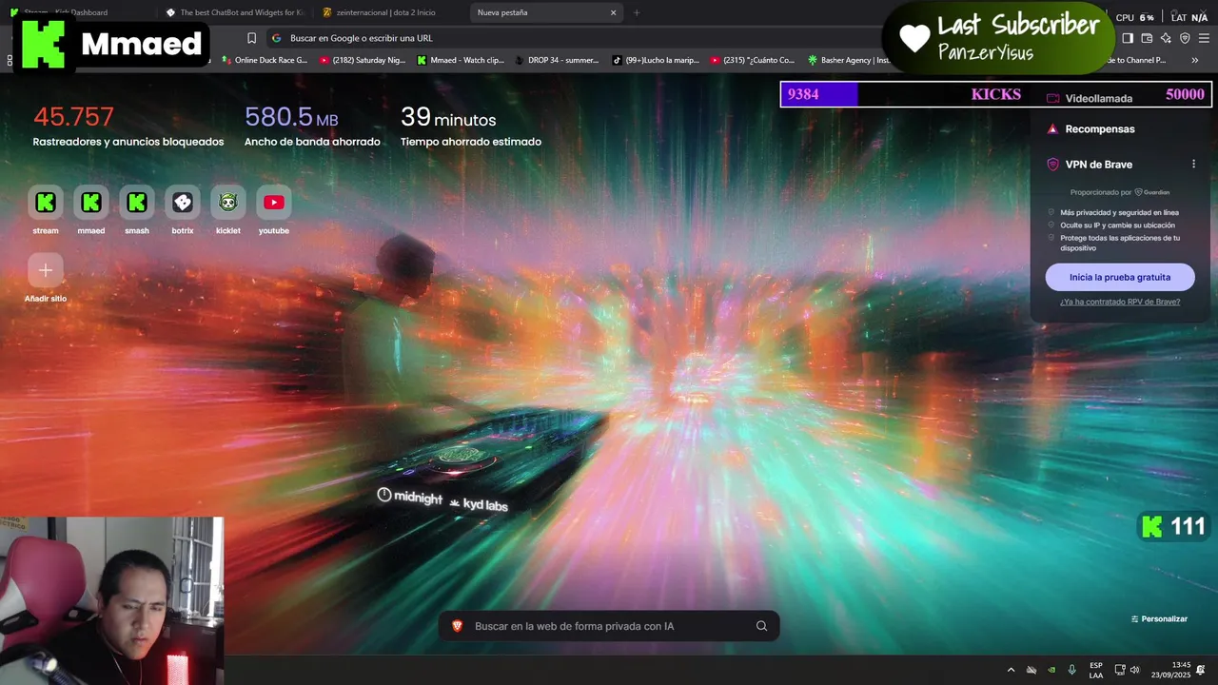1218x685 pixels.
Task: Click the midnight kyd labs background credit
Action: pos(442,499)
